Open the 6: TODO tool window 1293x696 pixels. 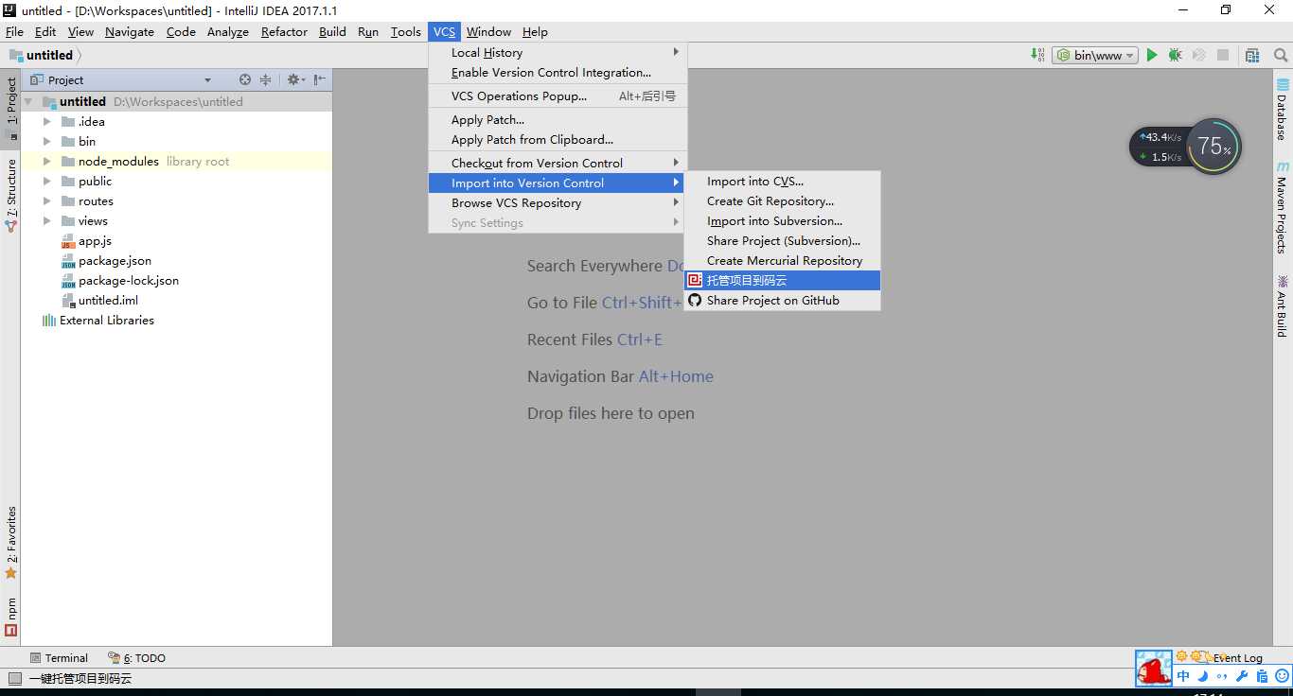click(x=136, y=658)
